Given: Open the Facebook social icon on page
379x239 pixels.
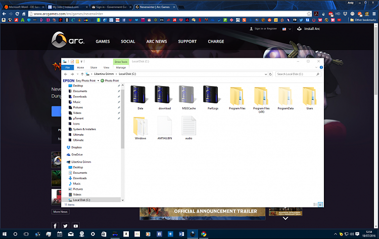Looking at the screenshot, I should (55, 226).
